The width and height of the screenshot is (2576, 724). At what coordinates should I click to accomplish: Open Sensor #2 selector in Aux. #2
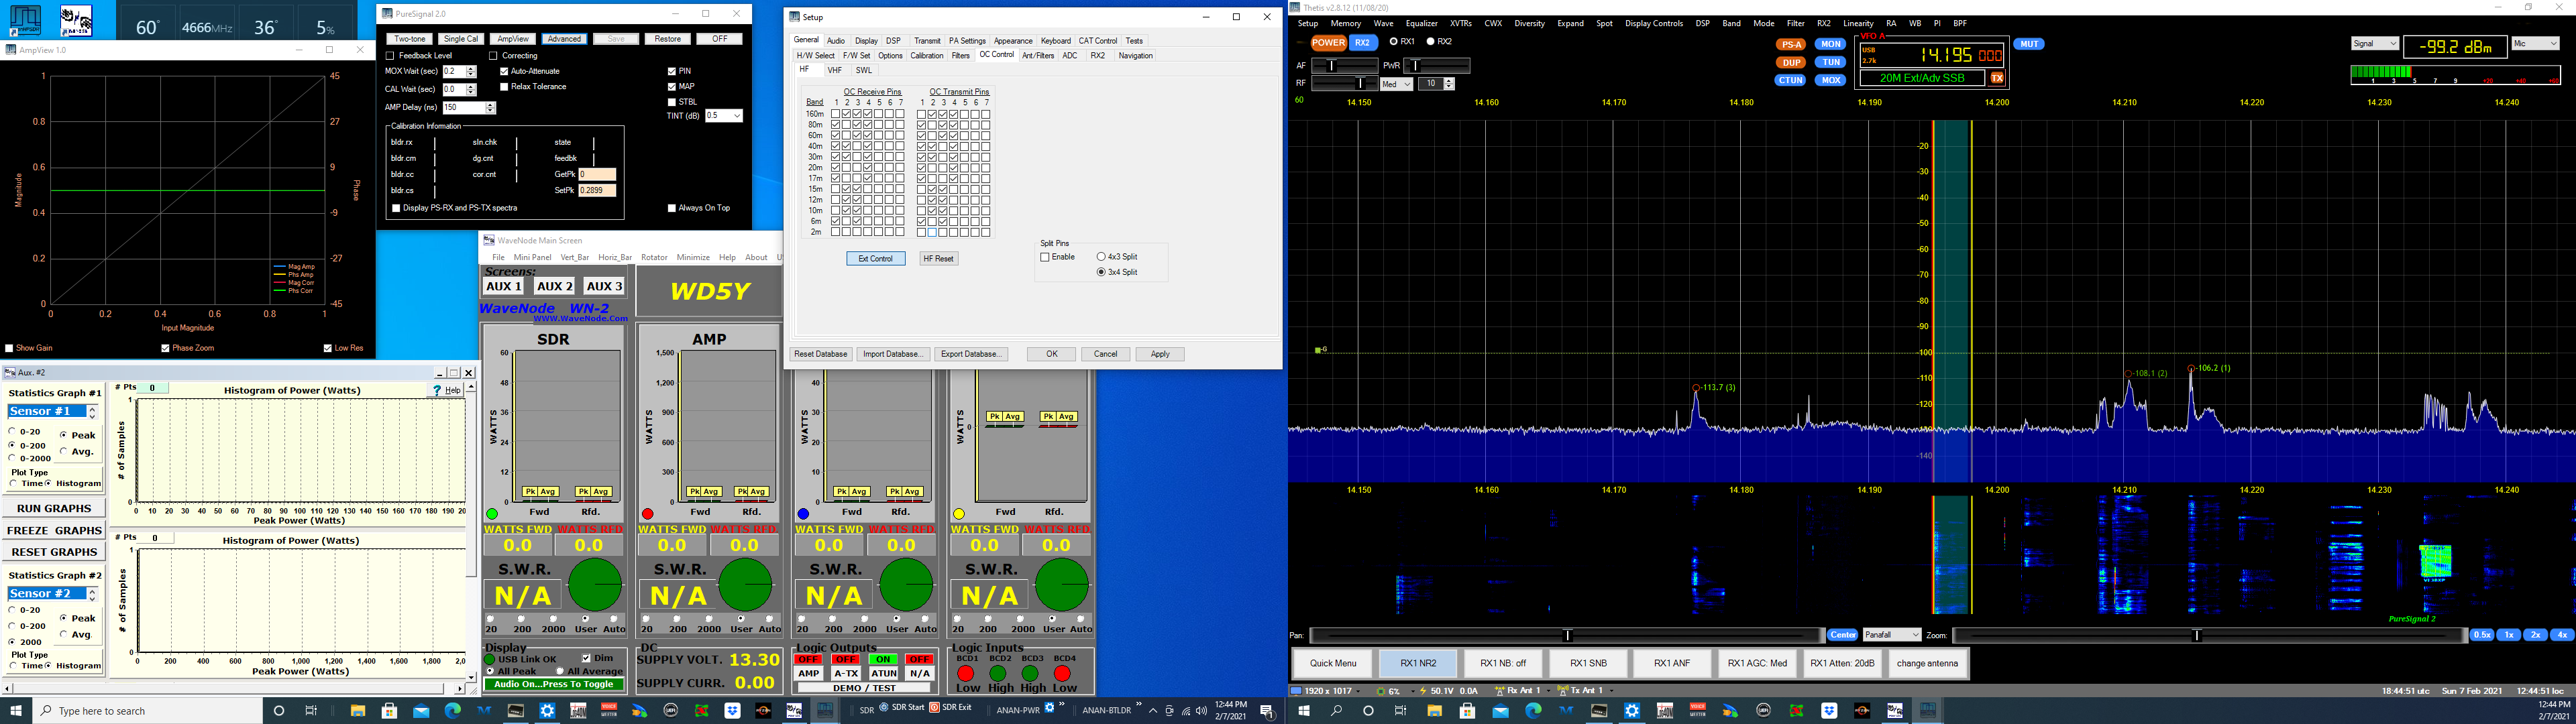click(x=52, y=594)
